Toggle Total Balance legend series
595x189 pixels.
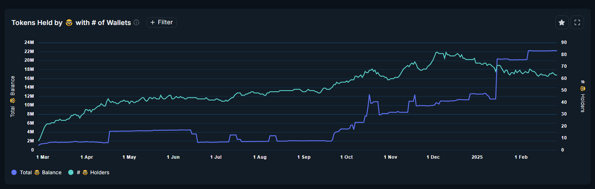(x=37, y=172)
